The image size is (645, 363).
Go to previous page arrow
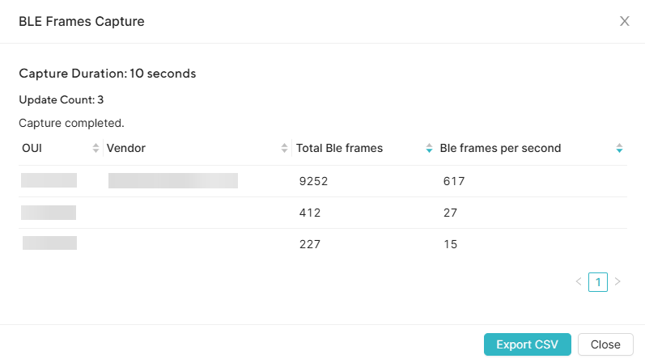579,282
